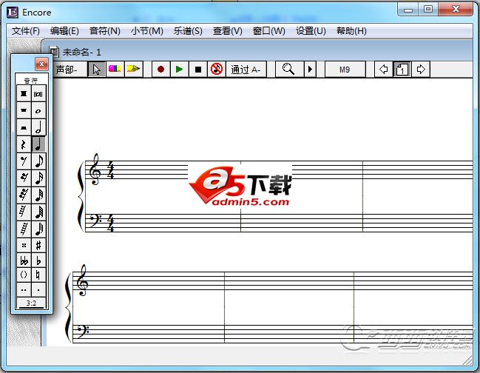Click the page number 1 icon
The height and width of the screenshot is (373, 480).
402,70
